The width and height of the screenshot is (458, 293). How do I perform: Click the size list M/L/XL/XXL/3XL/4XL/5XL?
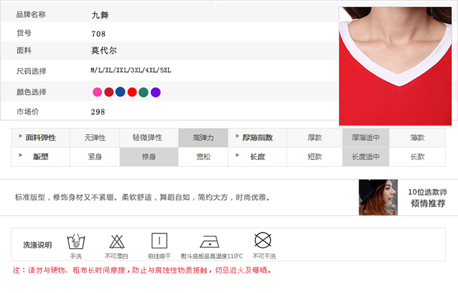tap(131, 71)
